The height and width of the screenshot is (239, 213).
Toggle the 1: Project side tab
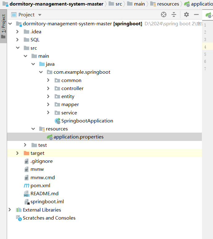point(3,24)
